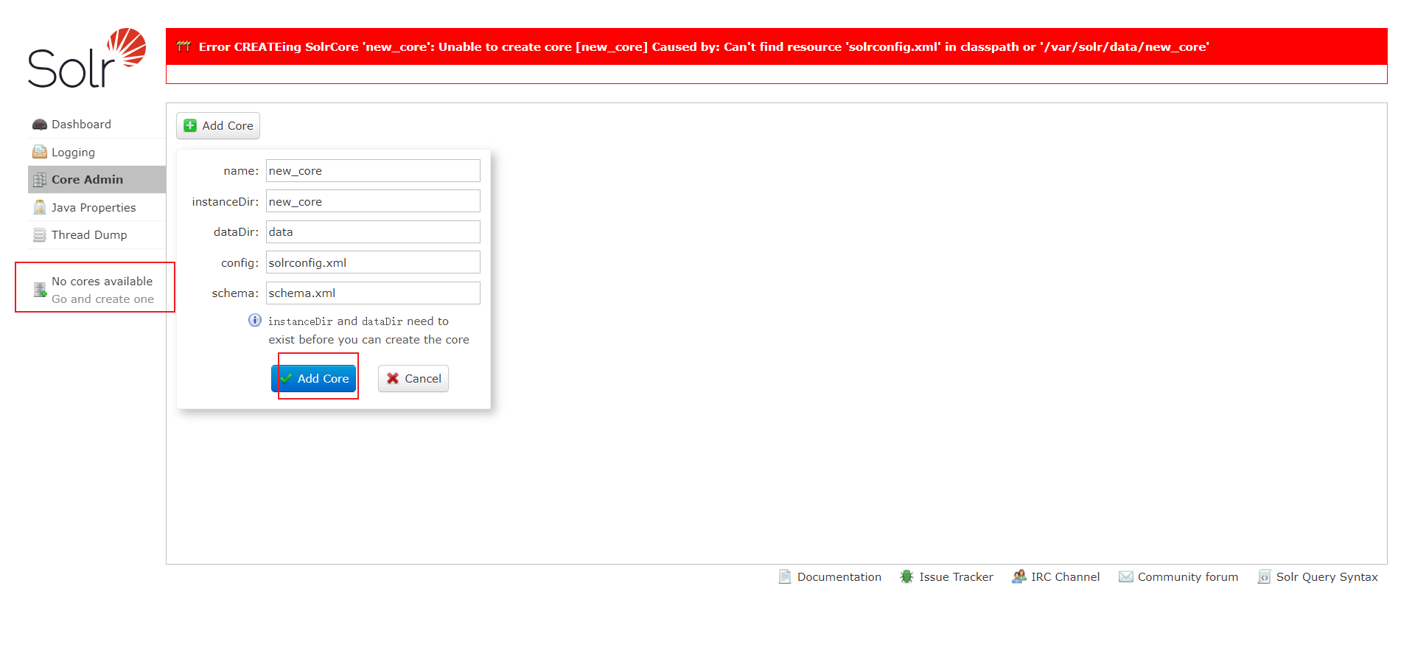Focus the schema input field
1415x659 pixels.
pos(373,293)
